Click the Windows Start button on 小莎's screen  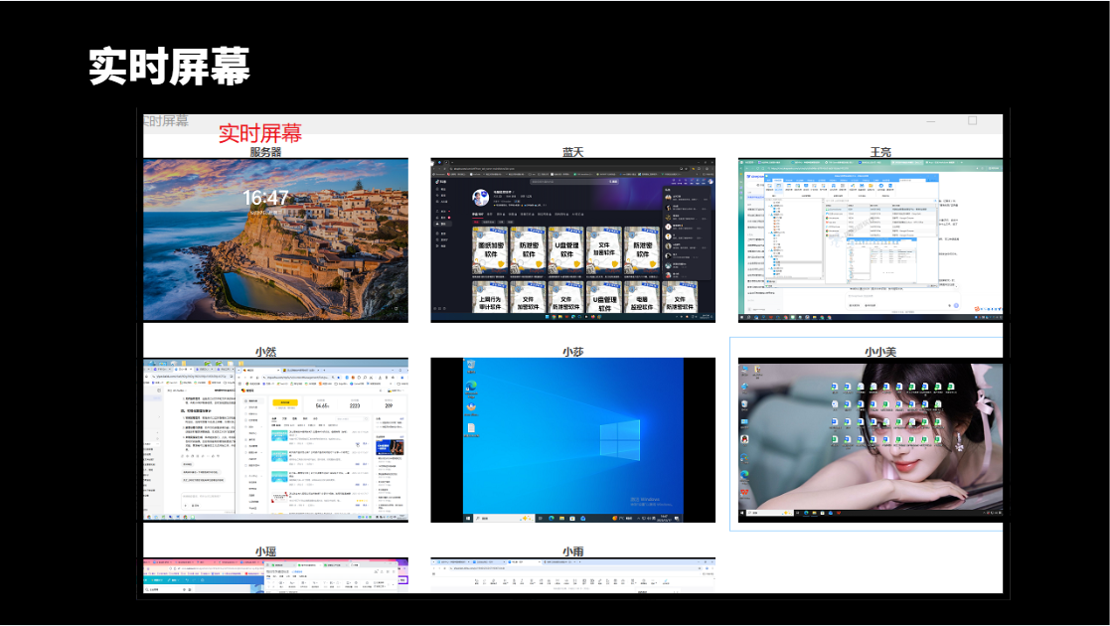pos(468,519)
